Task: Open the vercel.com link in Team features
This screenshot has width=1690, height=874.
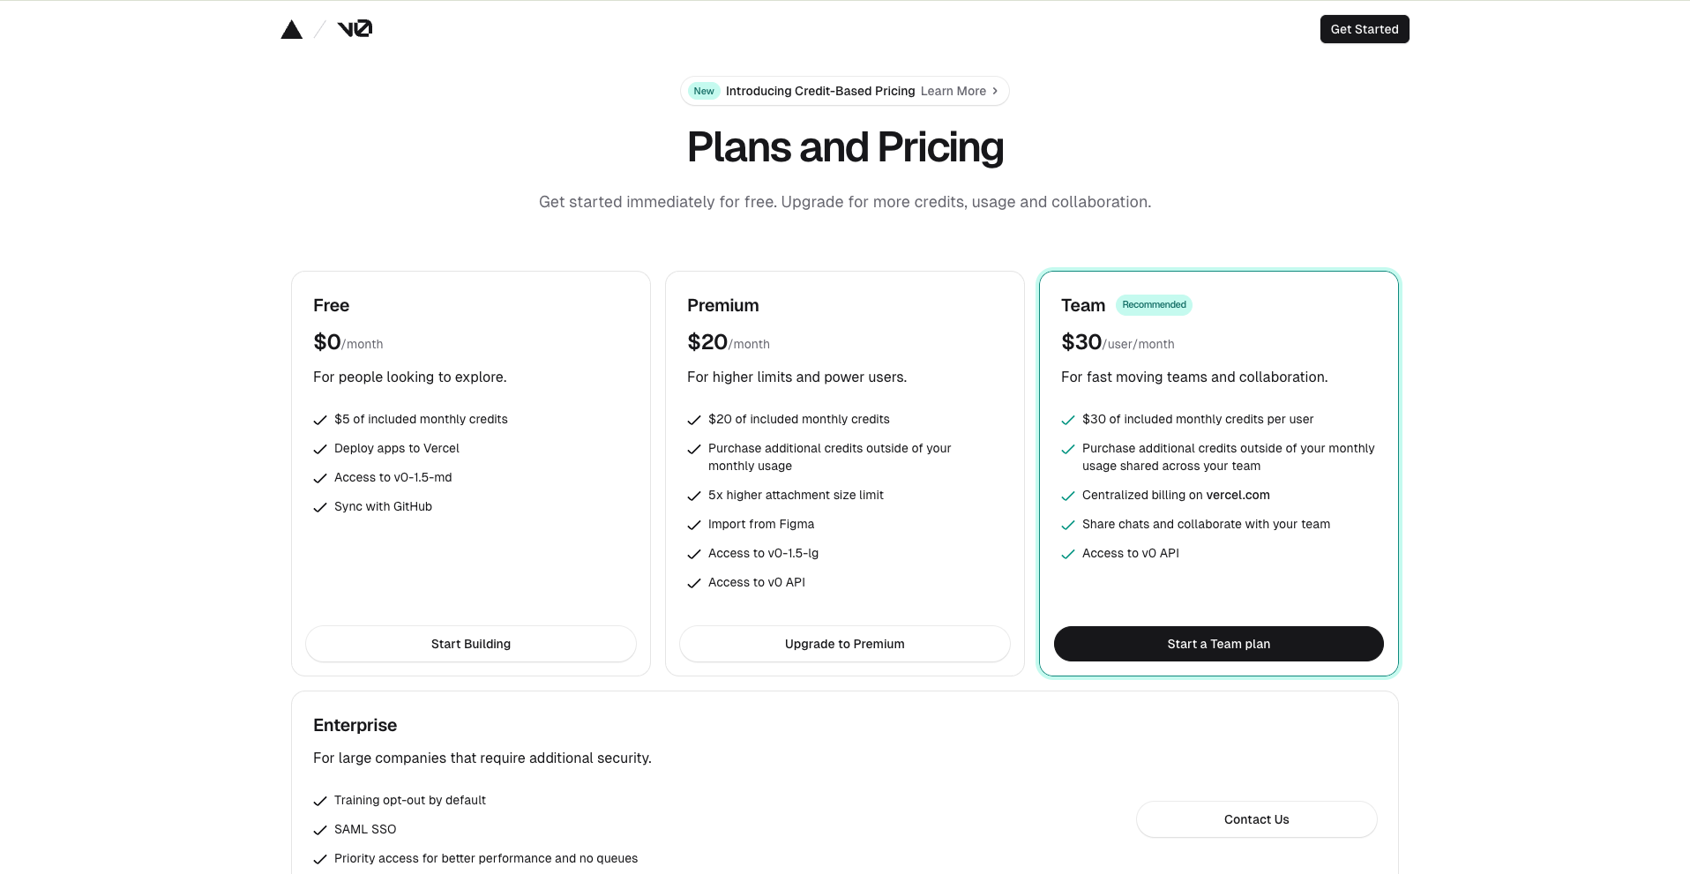Action: (x=1238, y=495)
